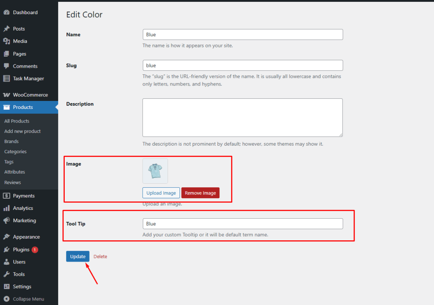Open the Products menu label
This screenshot has width=434, height=305.
(x=23, y=107)
